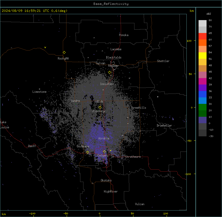Click the Olds city label
This screenshot has height=217, width=222.
pyautogui.click(x=100, y=102)
